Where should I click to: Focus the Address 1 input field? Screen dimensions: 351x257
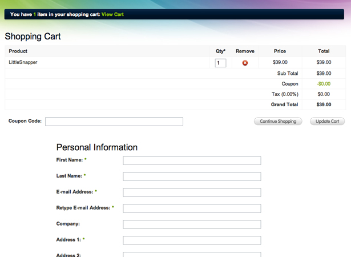tap(192, 240)
